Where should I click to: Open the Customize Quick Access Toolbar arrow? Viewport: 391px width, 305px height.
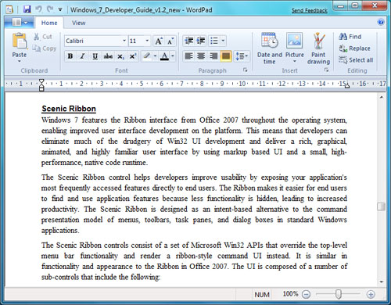coord(60,9)
